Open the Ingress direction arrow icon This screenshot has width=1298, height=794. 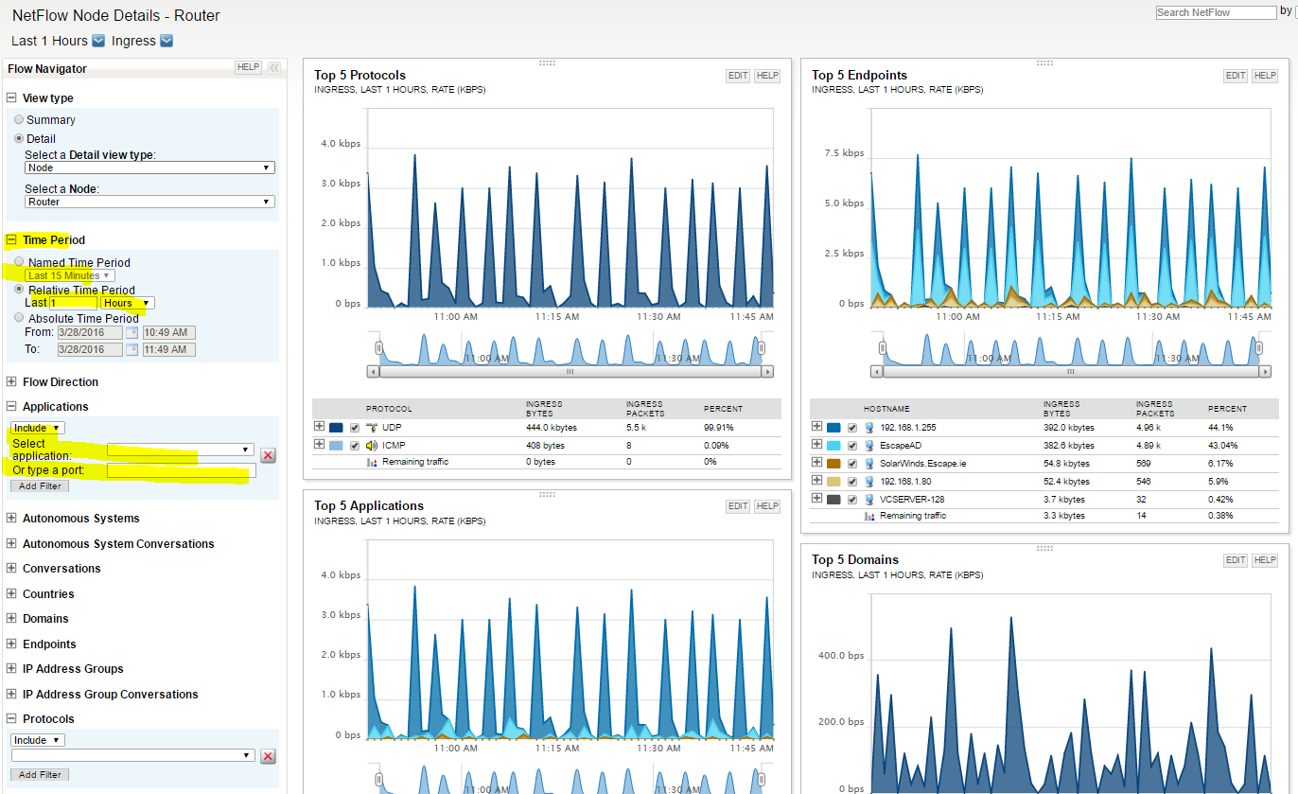(167, 41)
